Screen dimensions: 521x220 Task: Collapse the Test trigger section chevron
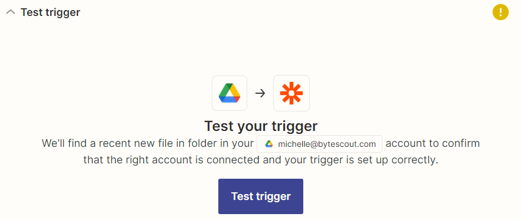click(x=11, y=12)
